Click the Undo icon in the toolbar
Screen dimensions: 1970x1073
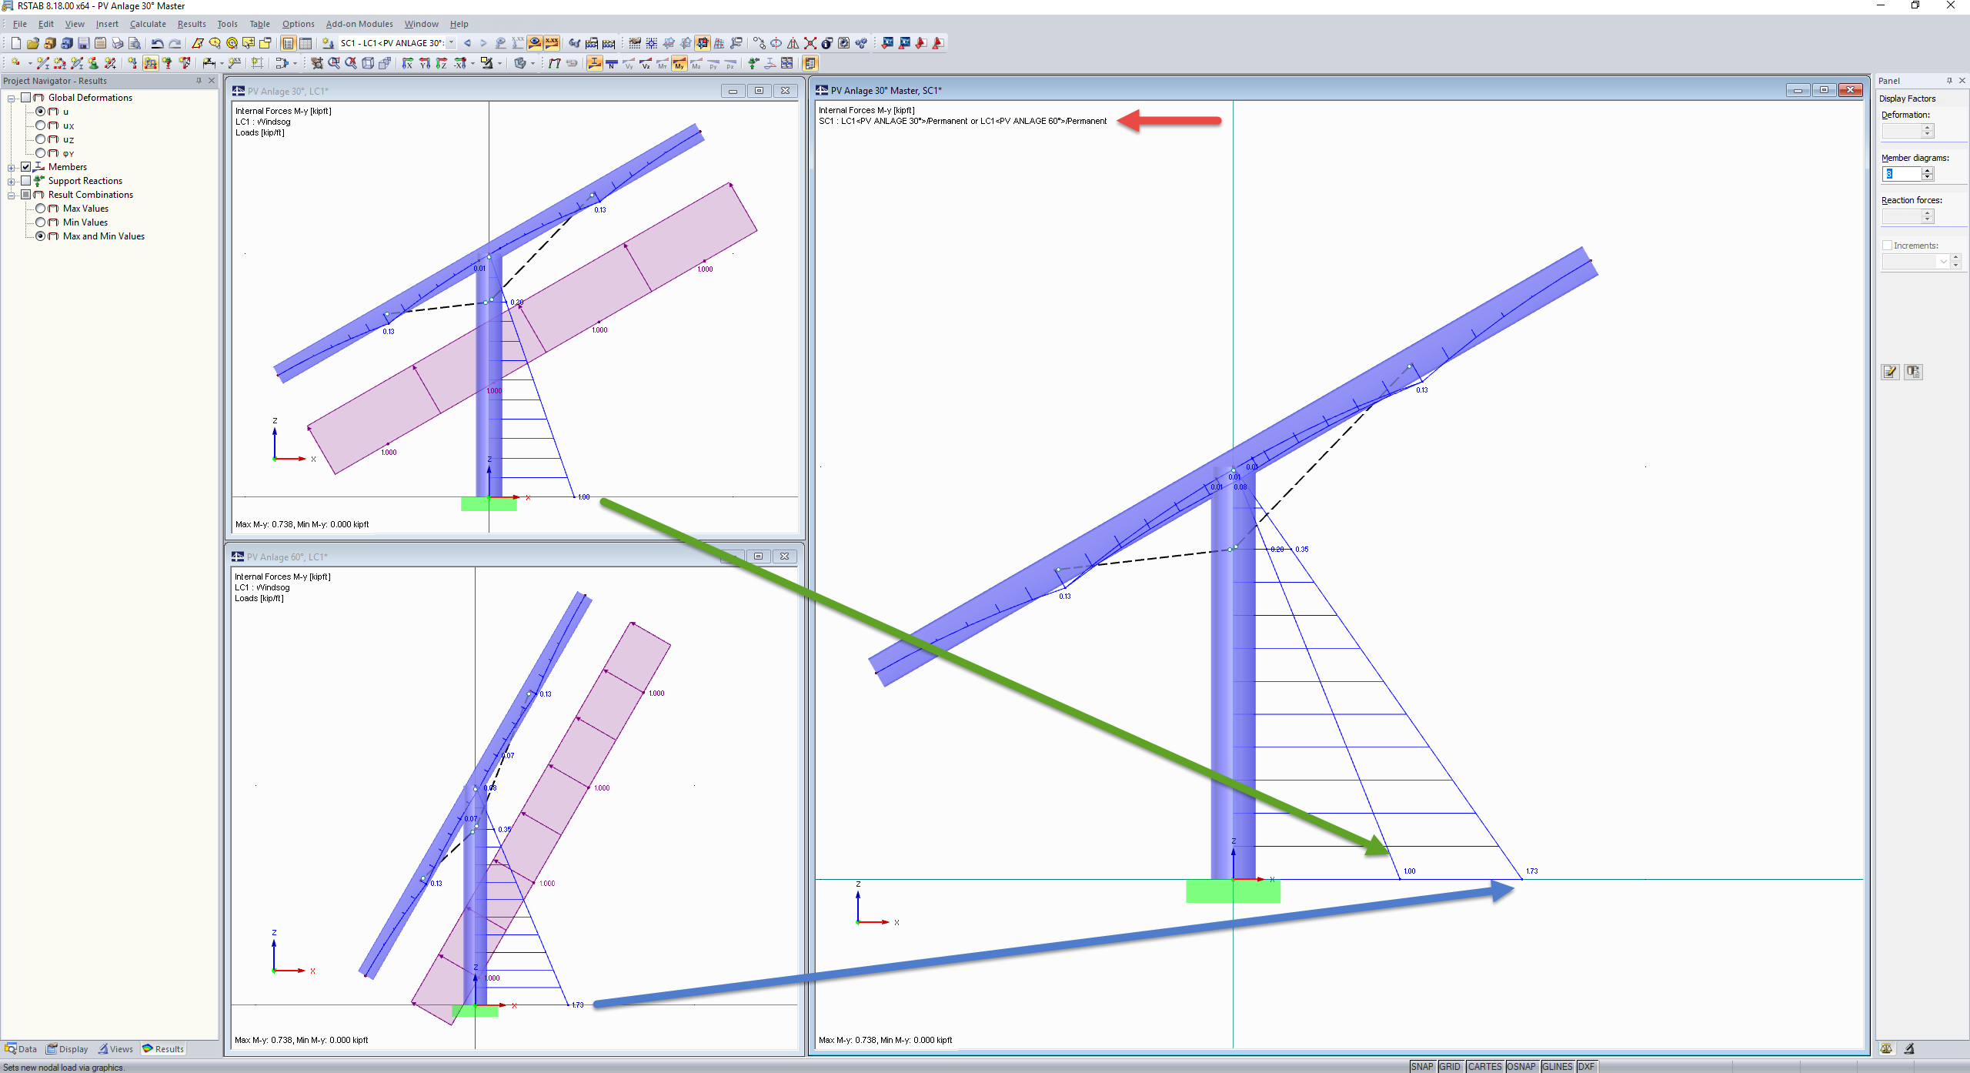(x=157, y=43)
